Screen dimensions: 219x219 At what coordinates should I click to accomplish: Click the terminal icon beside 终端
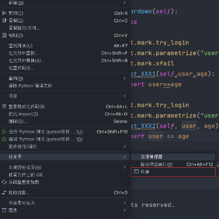(136, 172)
